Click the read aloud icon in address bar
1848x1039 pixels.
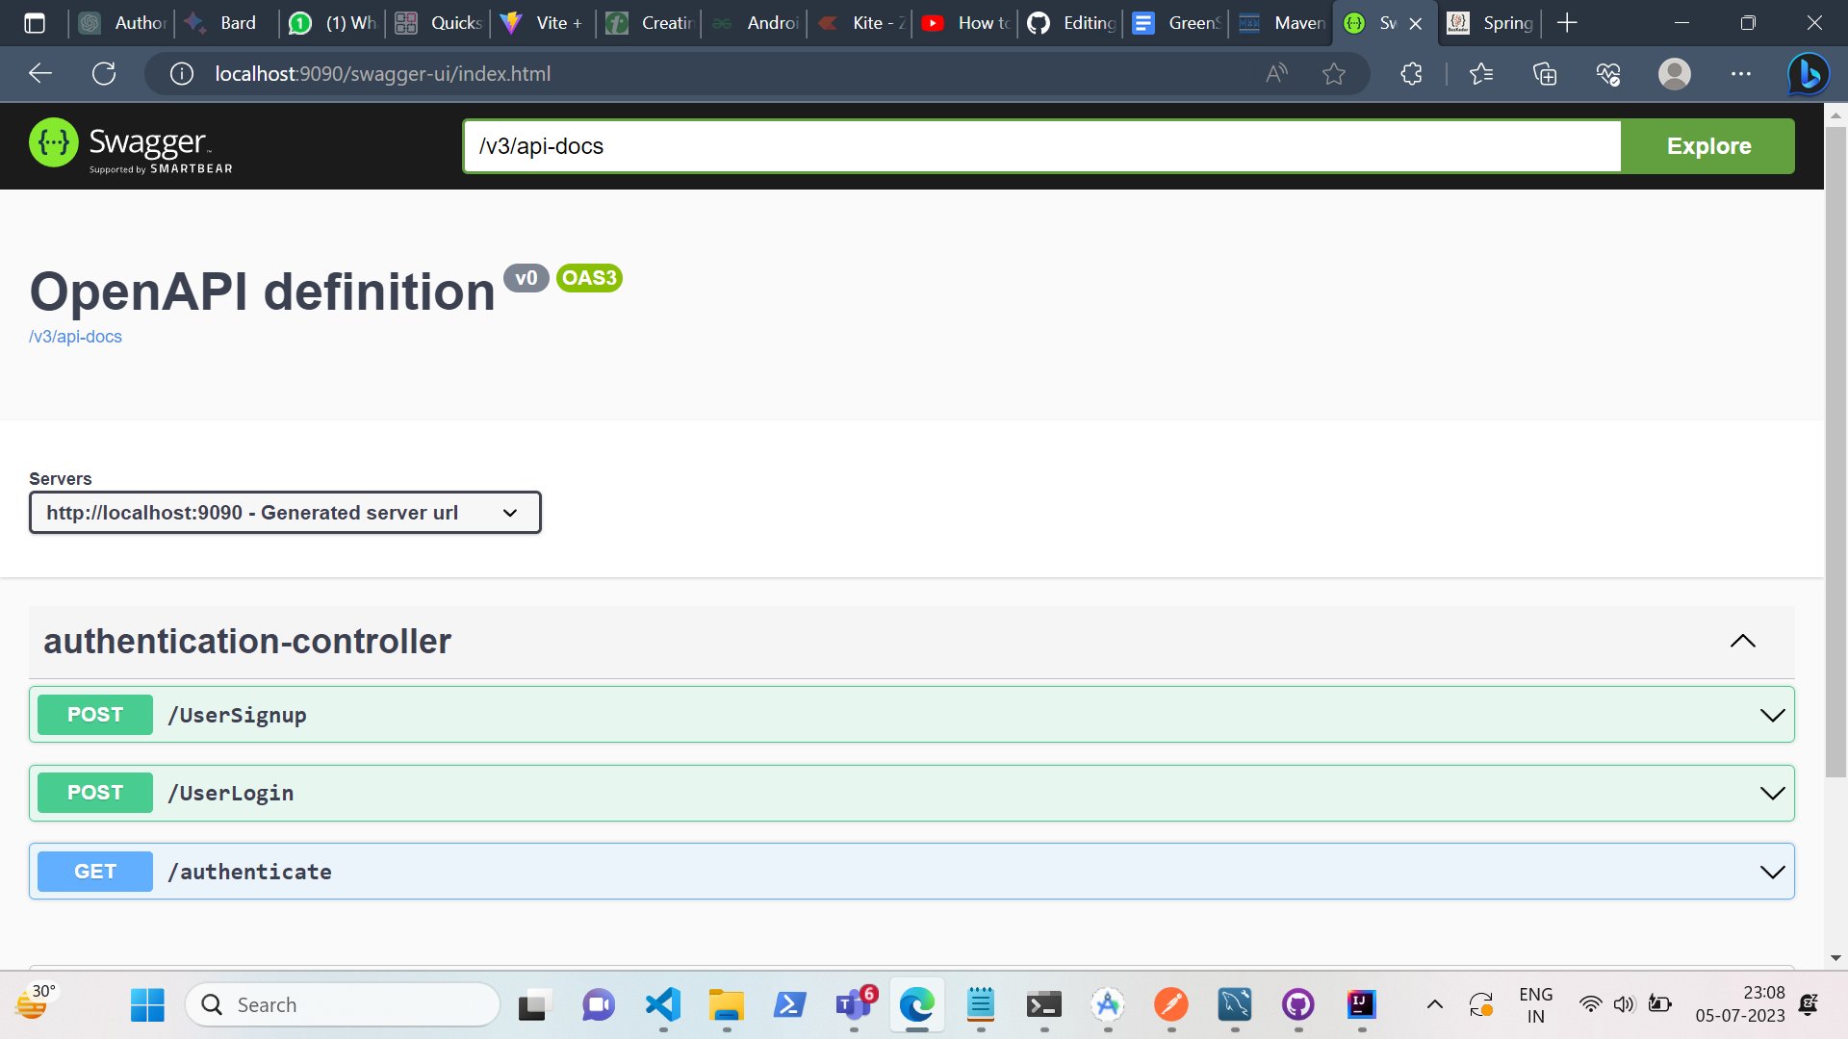pyautogui.click(x=1276, y=73)
